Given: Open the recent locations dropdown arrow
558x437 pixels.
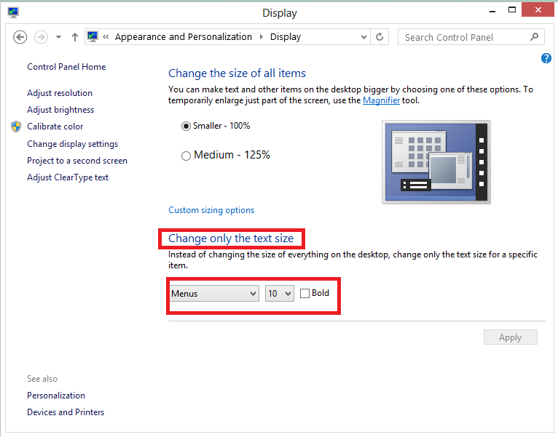Looking at the screenshot, I should [58, 37].
